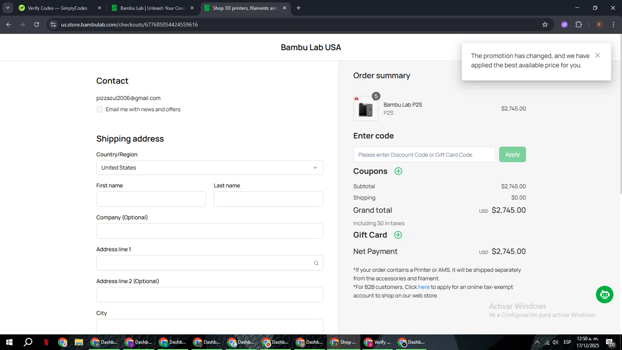Click the ESP input language indicator
The image size is (622, 350).
(567, 342)
